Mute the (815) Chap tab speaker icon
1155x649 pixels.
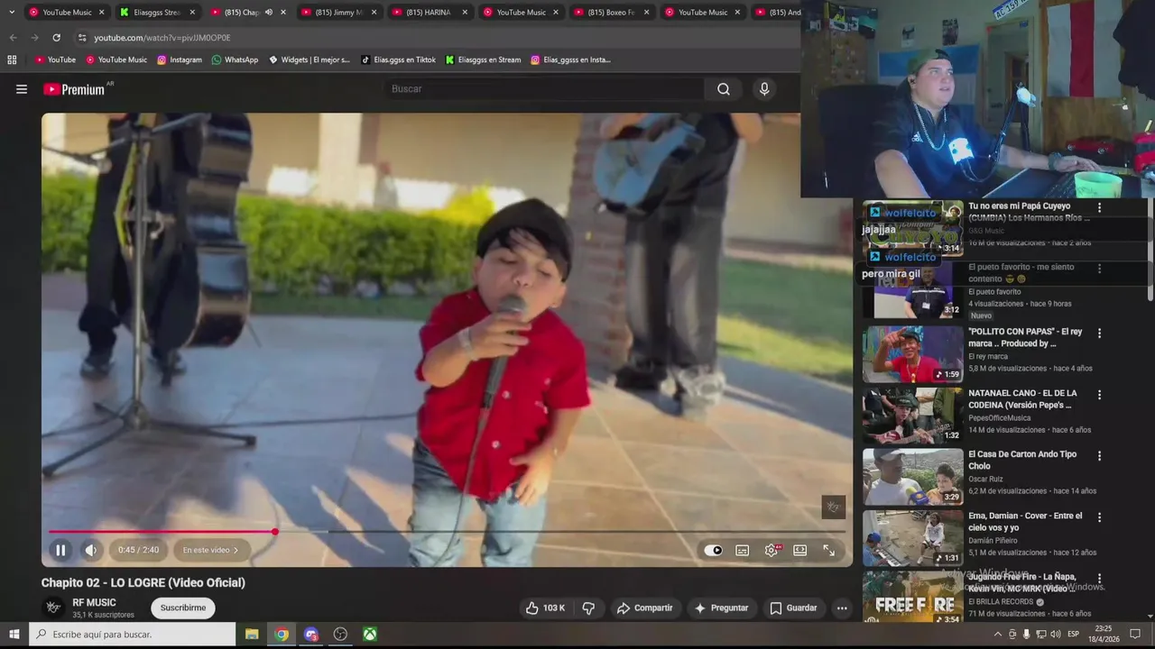pyautogui.click(x=269, y=13)
